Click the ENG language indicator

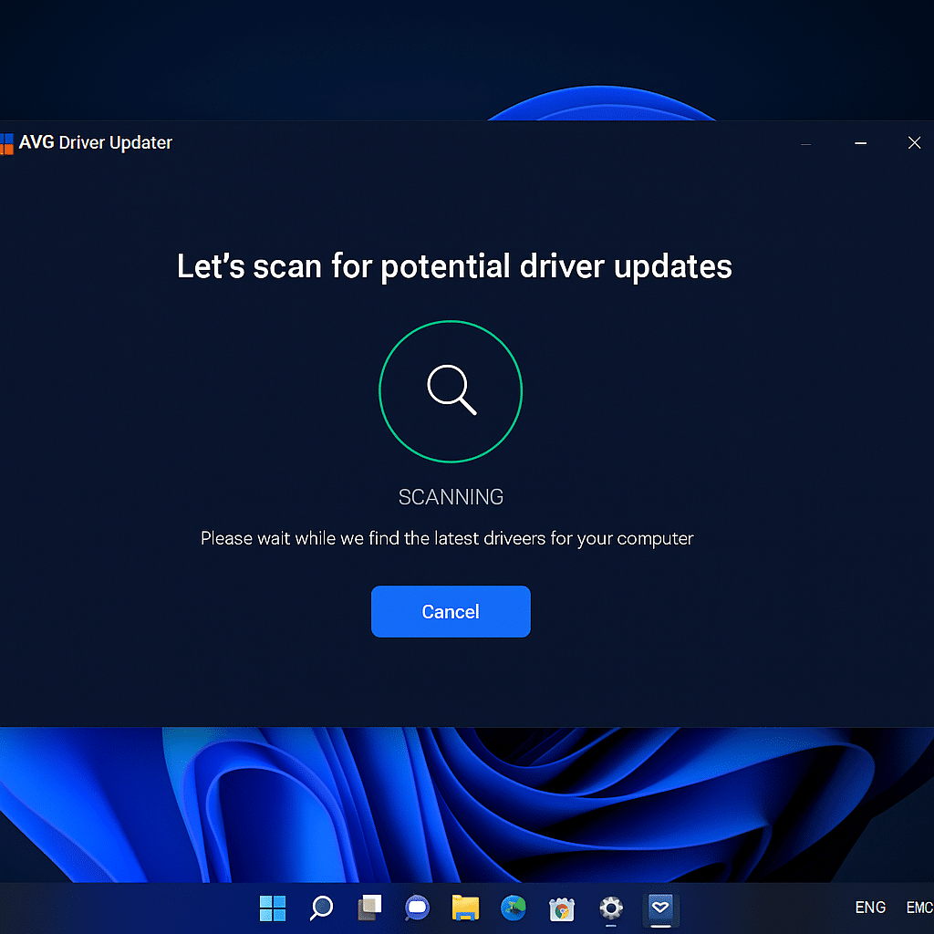pos(870,908)
